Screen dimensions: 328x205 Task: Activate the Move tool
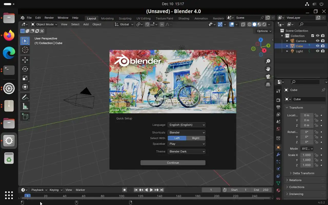coord(25,60)
